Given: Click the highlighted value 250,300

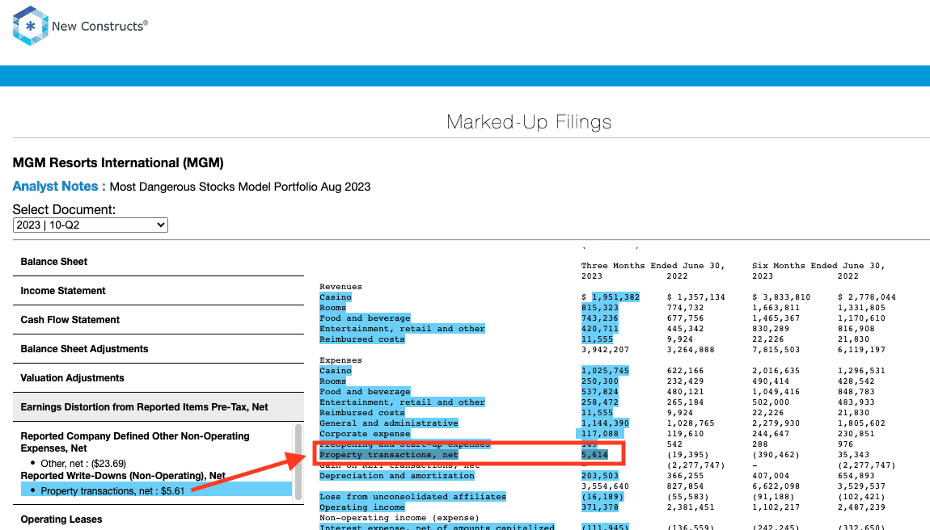Looking at the screenshot, I should (599, 381).
